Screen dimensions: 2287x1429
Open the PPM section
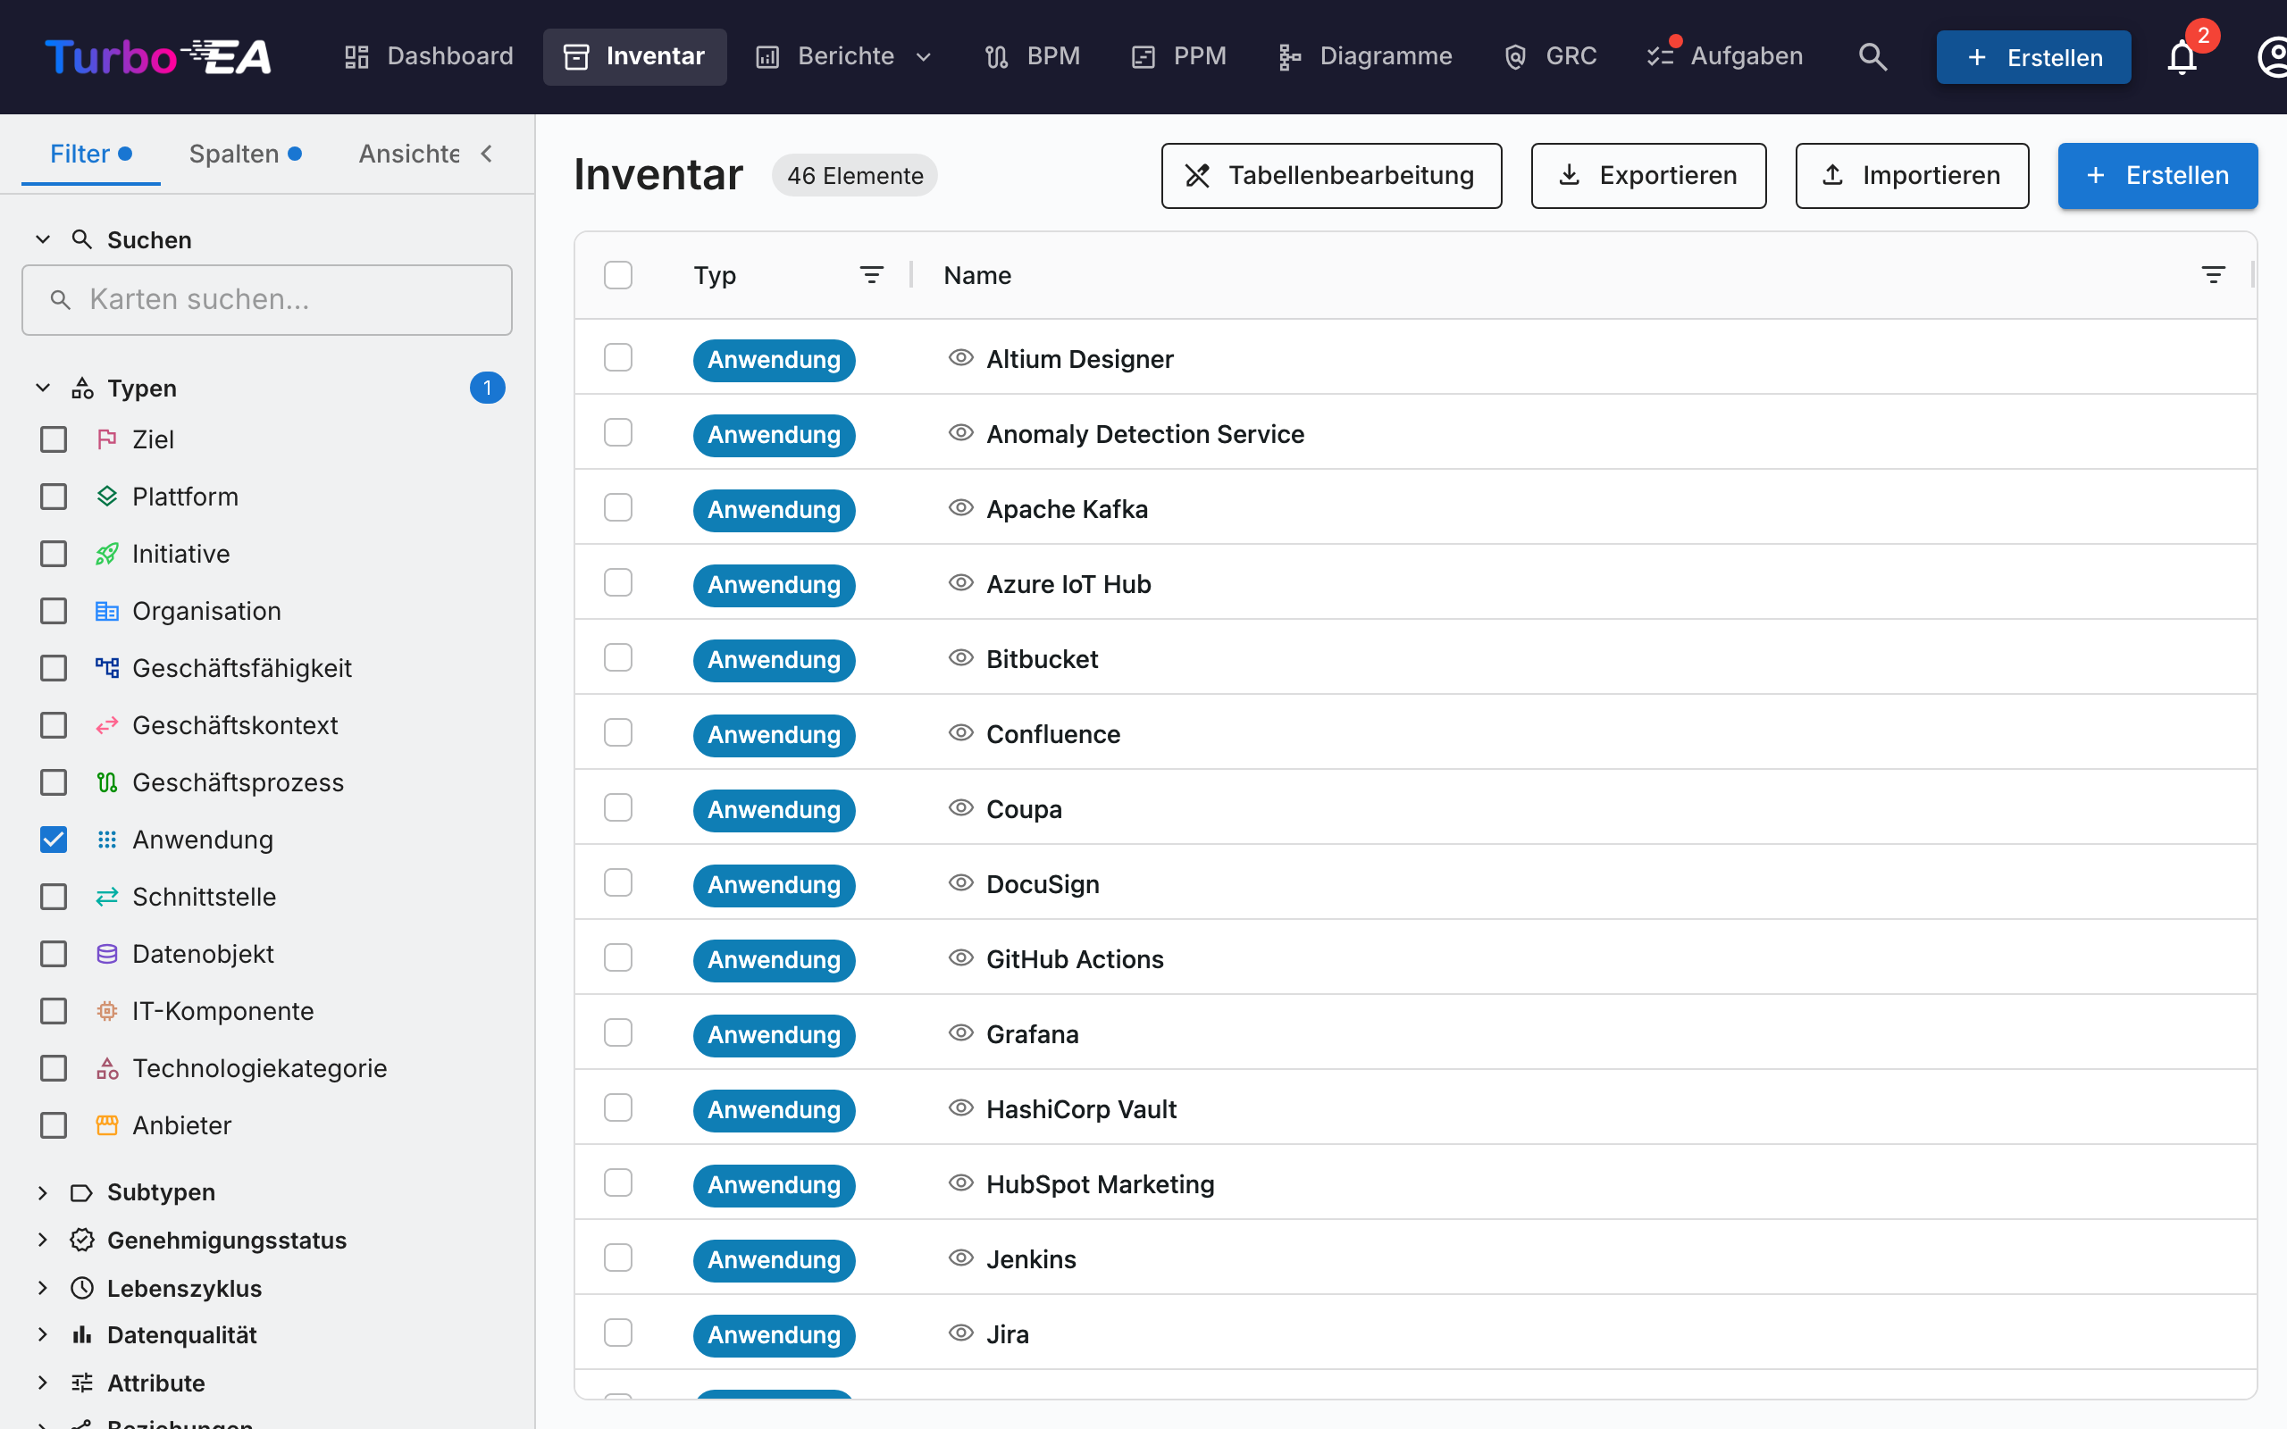click(x=1178, y=56)
